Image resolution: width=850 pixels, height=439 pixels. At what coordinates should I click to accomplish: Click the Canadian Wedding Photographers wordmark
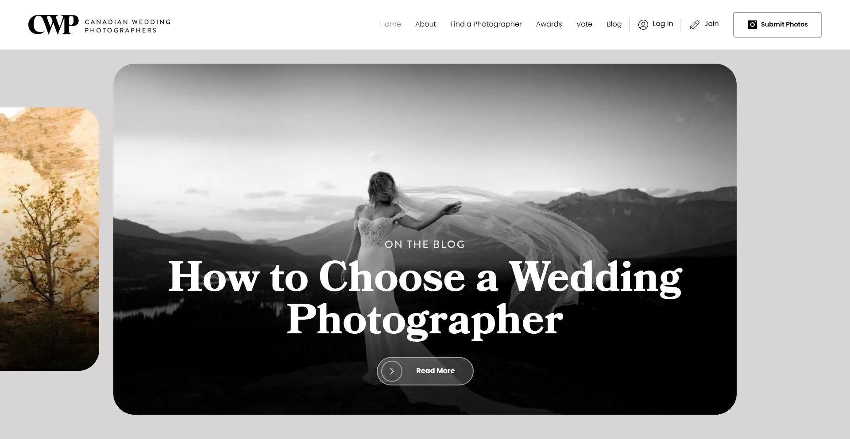(127, 26)
